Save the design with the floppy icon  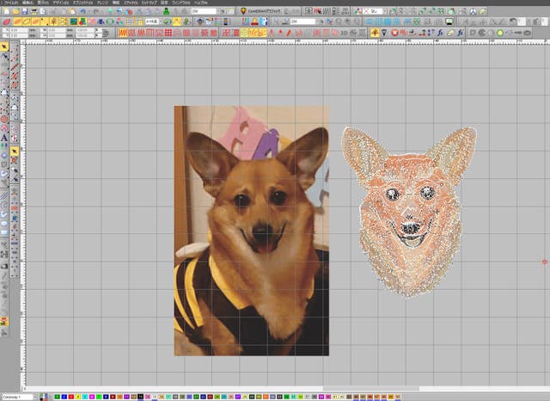tap(25, 11)
